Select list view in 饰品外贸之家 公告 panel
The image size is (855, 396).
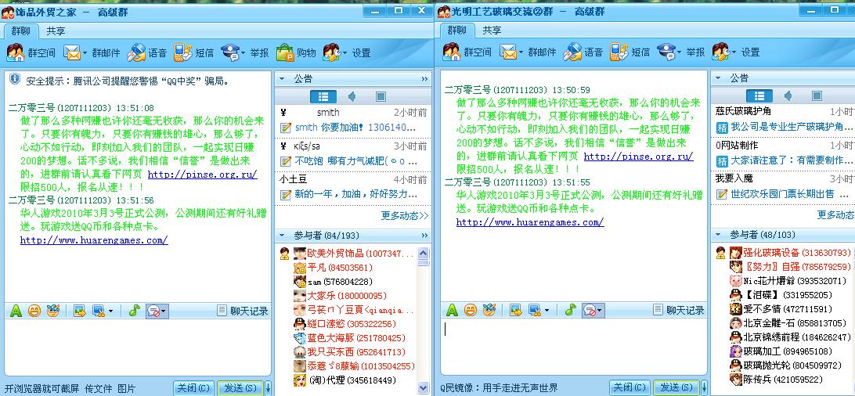click(x=323, y=97)
